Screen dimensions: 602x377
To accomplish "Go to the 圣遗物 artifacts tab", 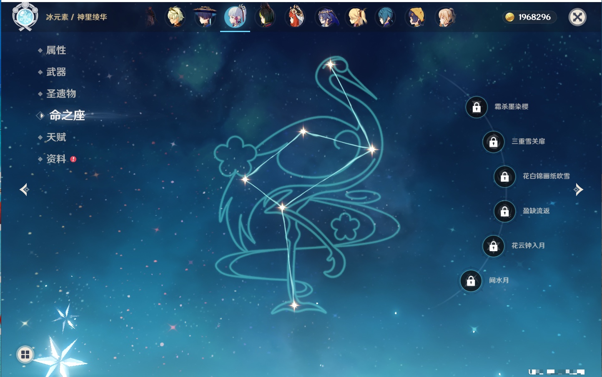I will [61, 94].
